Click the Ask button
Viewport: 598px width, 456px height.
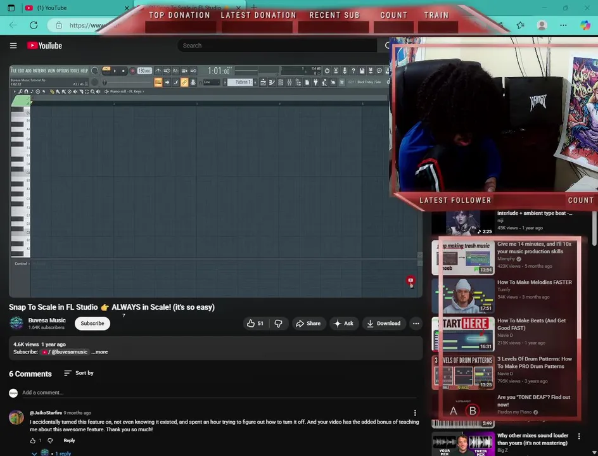343,324
